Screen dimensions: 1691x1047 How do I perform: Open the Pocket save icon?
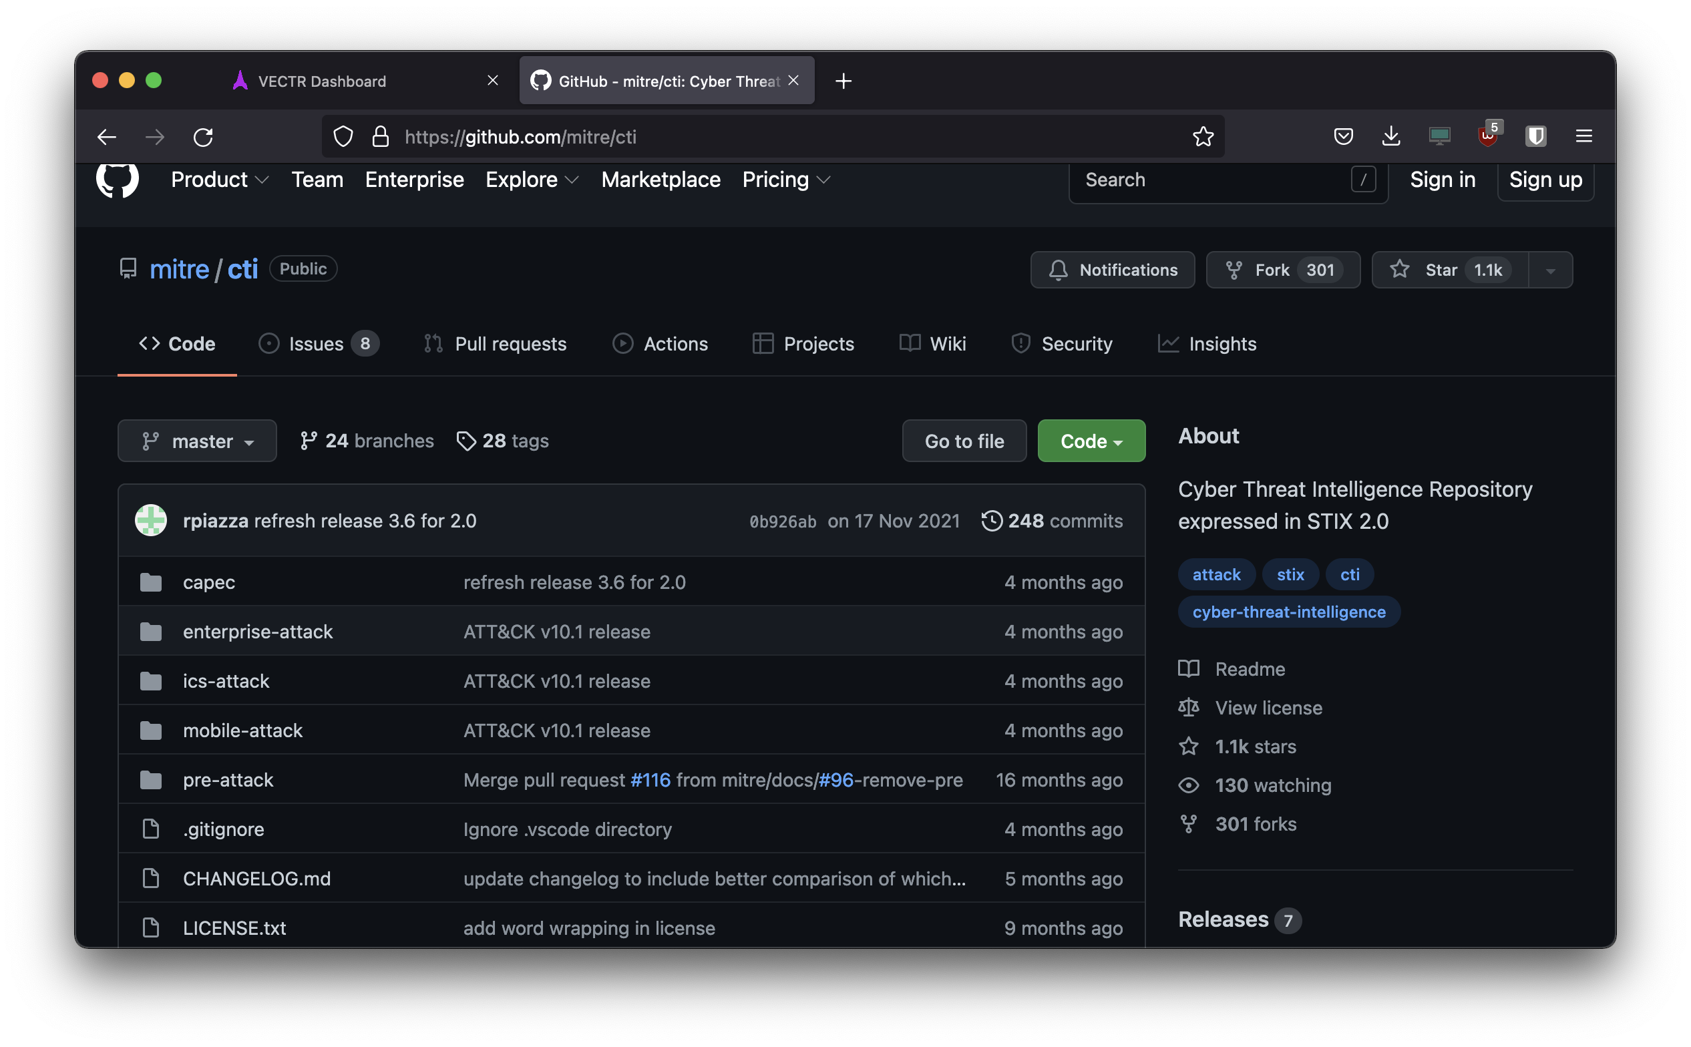pyautogui.click(x=1342, y=136)
